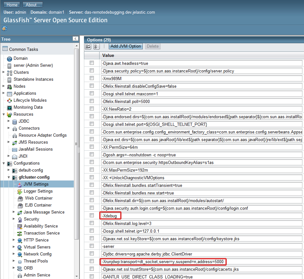Click the tree panel vertical scrollbar thumb

(x=77, y=144)
